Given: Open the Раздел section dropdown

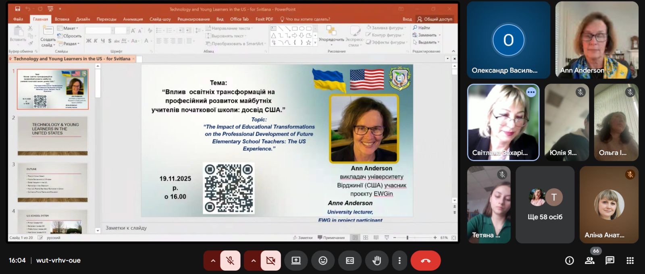Looking at the screenshot, I should pos(69,44).
